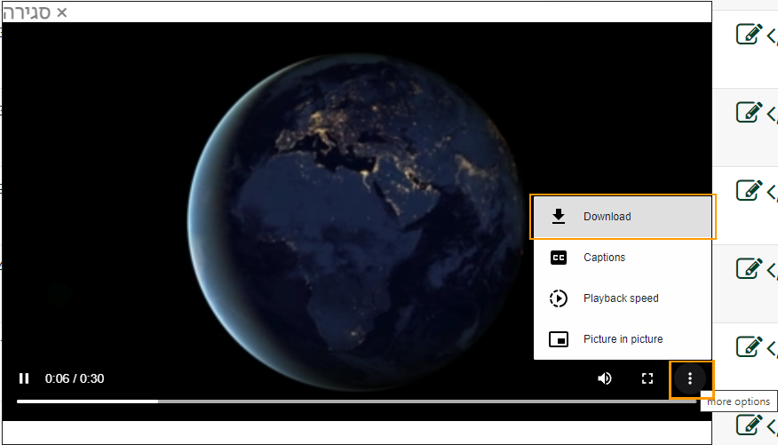Screen dimensions: 778x445
Task: Select Download from the options menu
Action: point(622,217)
